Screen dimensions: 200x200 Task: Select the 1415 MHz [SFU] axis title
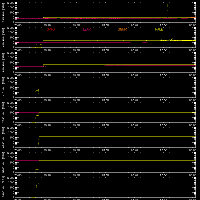pos(3,87)
